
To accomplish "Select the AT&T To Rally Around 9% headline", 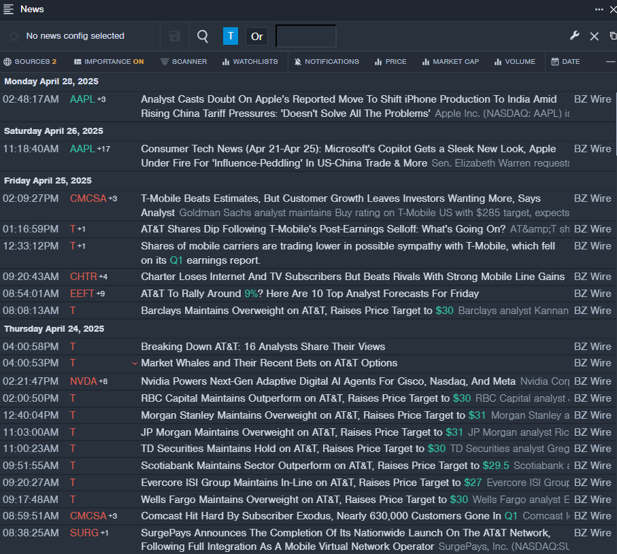I will tap(310, 294).
